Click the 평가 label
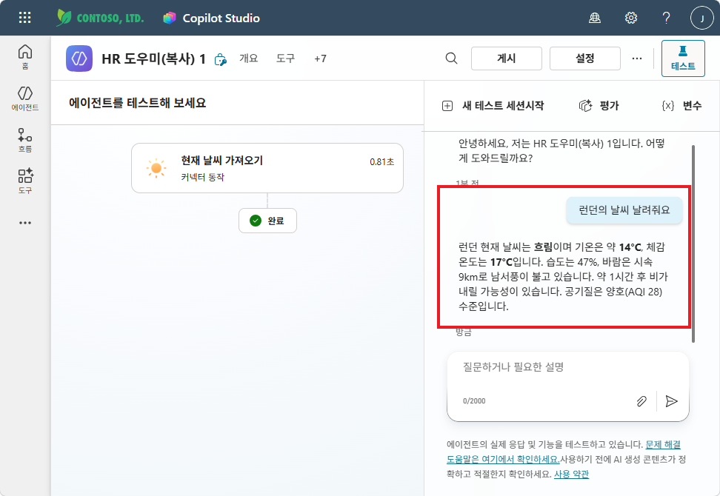This screenshot has width=720, height=496. pyautogui.click(x=610, y=106)
